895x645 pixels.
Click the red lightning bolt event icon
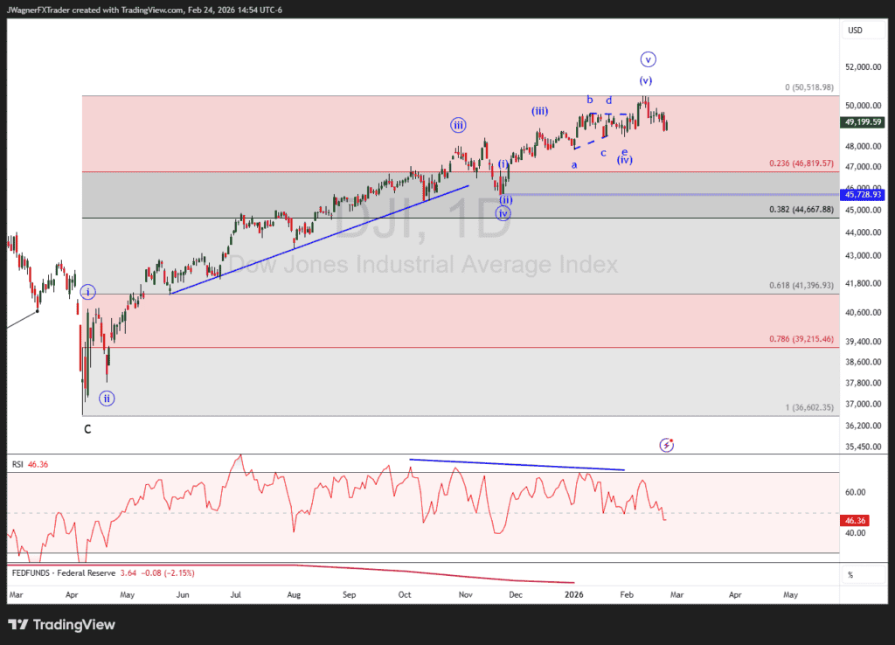click(x=668, y=445)
